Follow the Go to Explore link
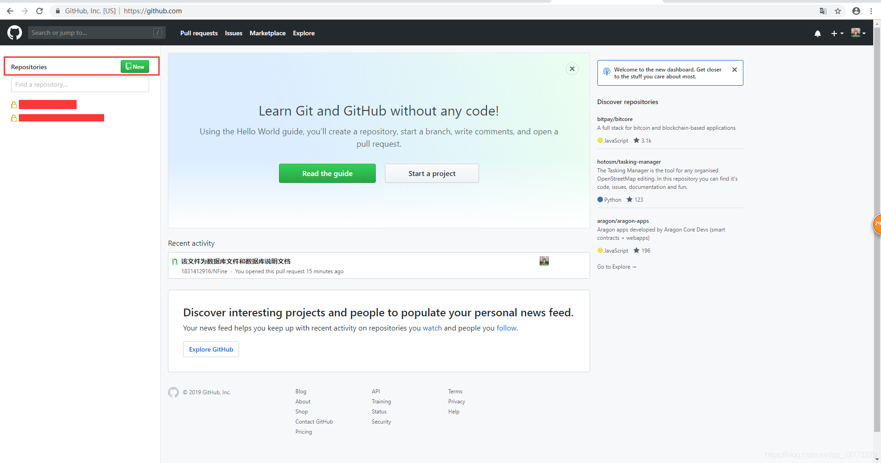 coord(617,267)
